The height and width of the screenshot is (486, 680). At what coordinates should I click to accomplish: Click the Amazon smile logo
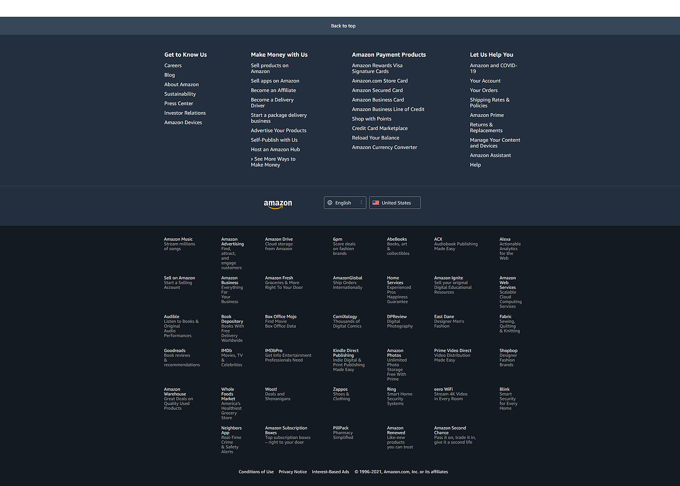[x=278, y=204]
